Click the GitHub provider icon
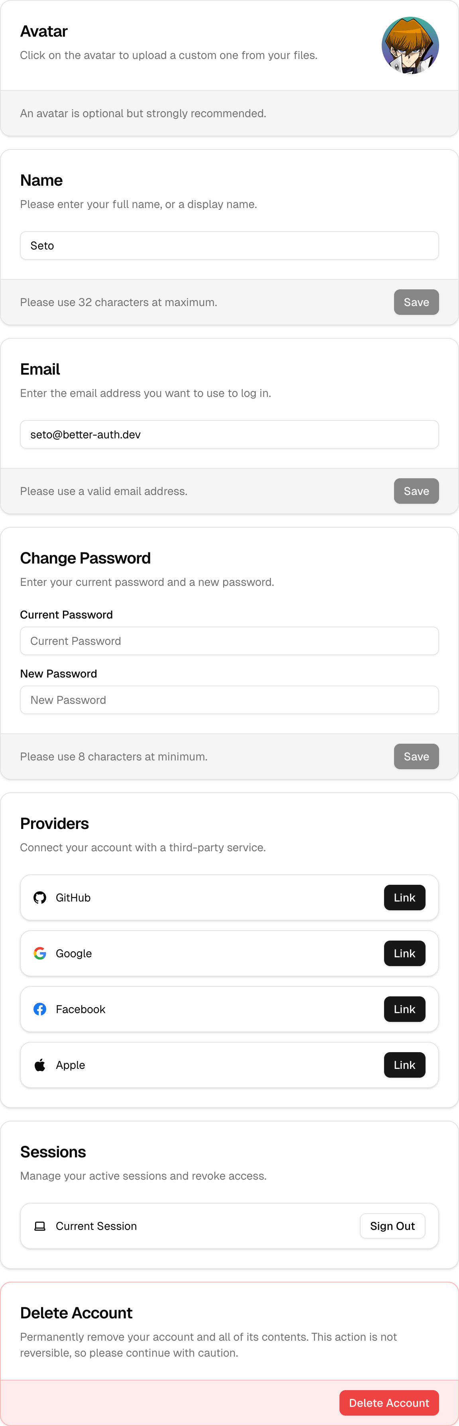459x1426 pixels. [40, 898]
